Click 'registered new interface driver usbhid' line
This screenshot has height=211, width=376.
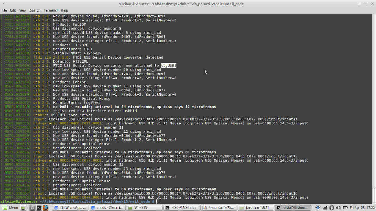pyautogui.click(x=95, y=111)
